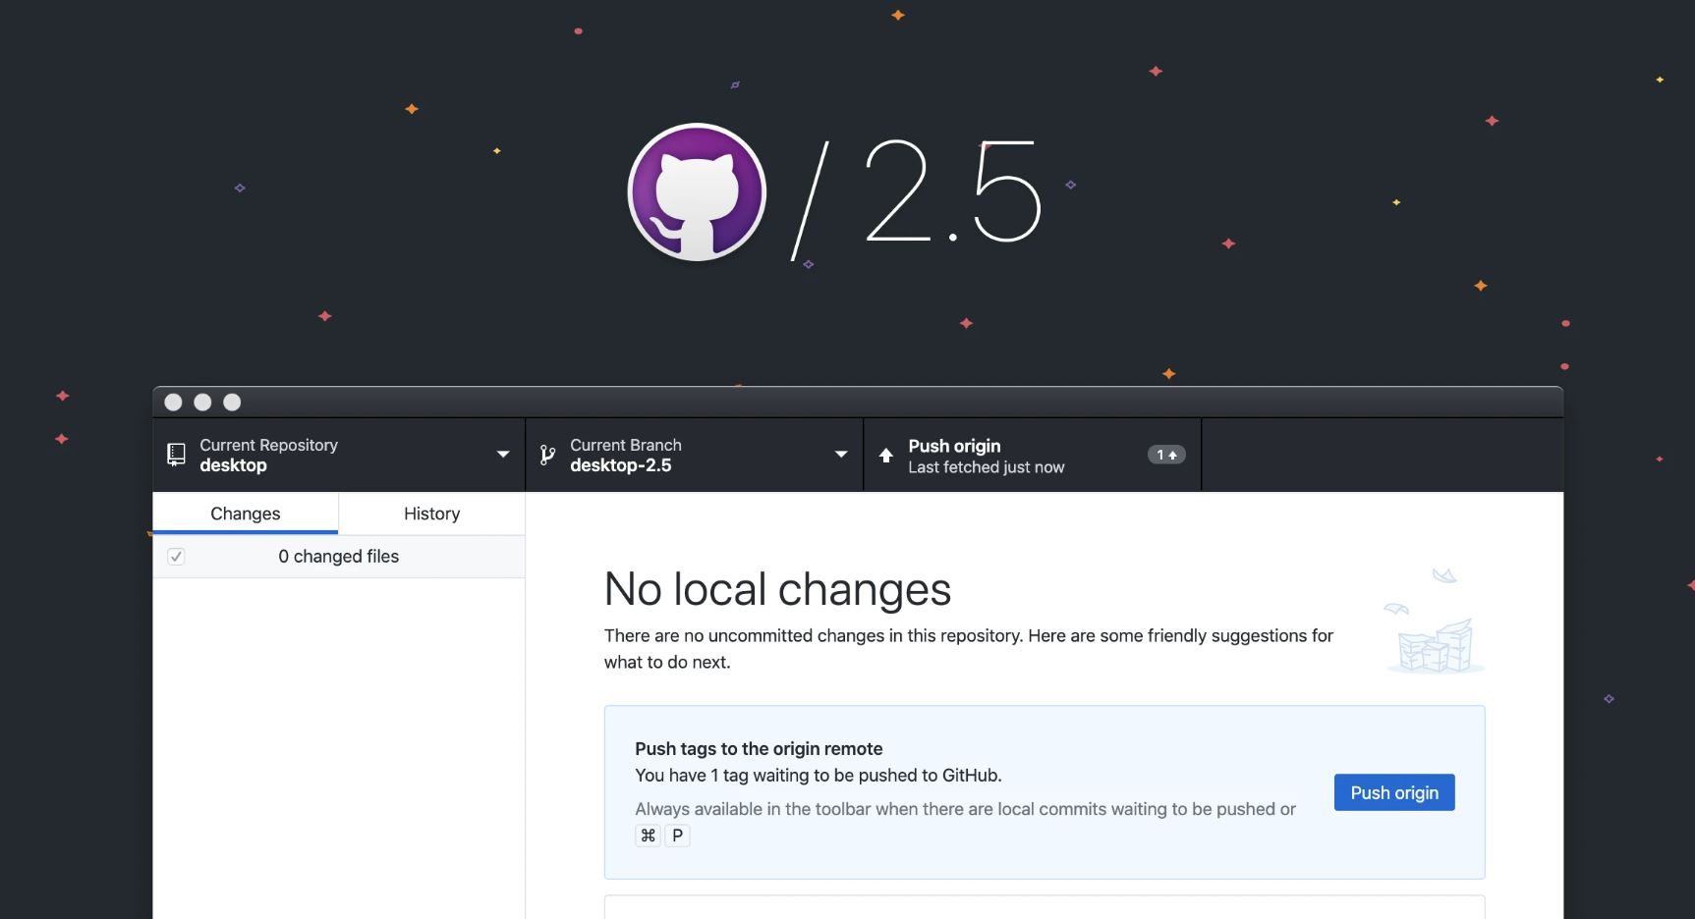Click the third window zoom button

click(x=232, y=402)
